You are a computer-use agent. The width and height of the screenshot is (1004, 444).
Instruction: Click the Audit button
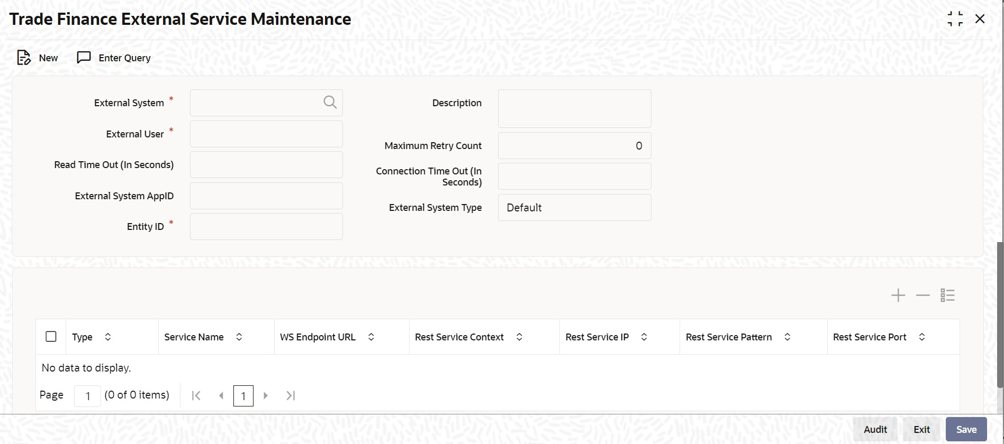coord(875,429)
